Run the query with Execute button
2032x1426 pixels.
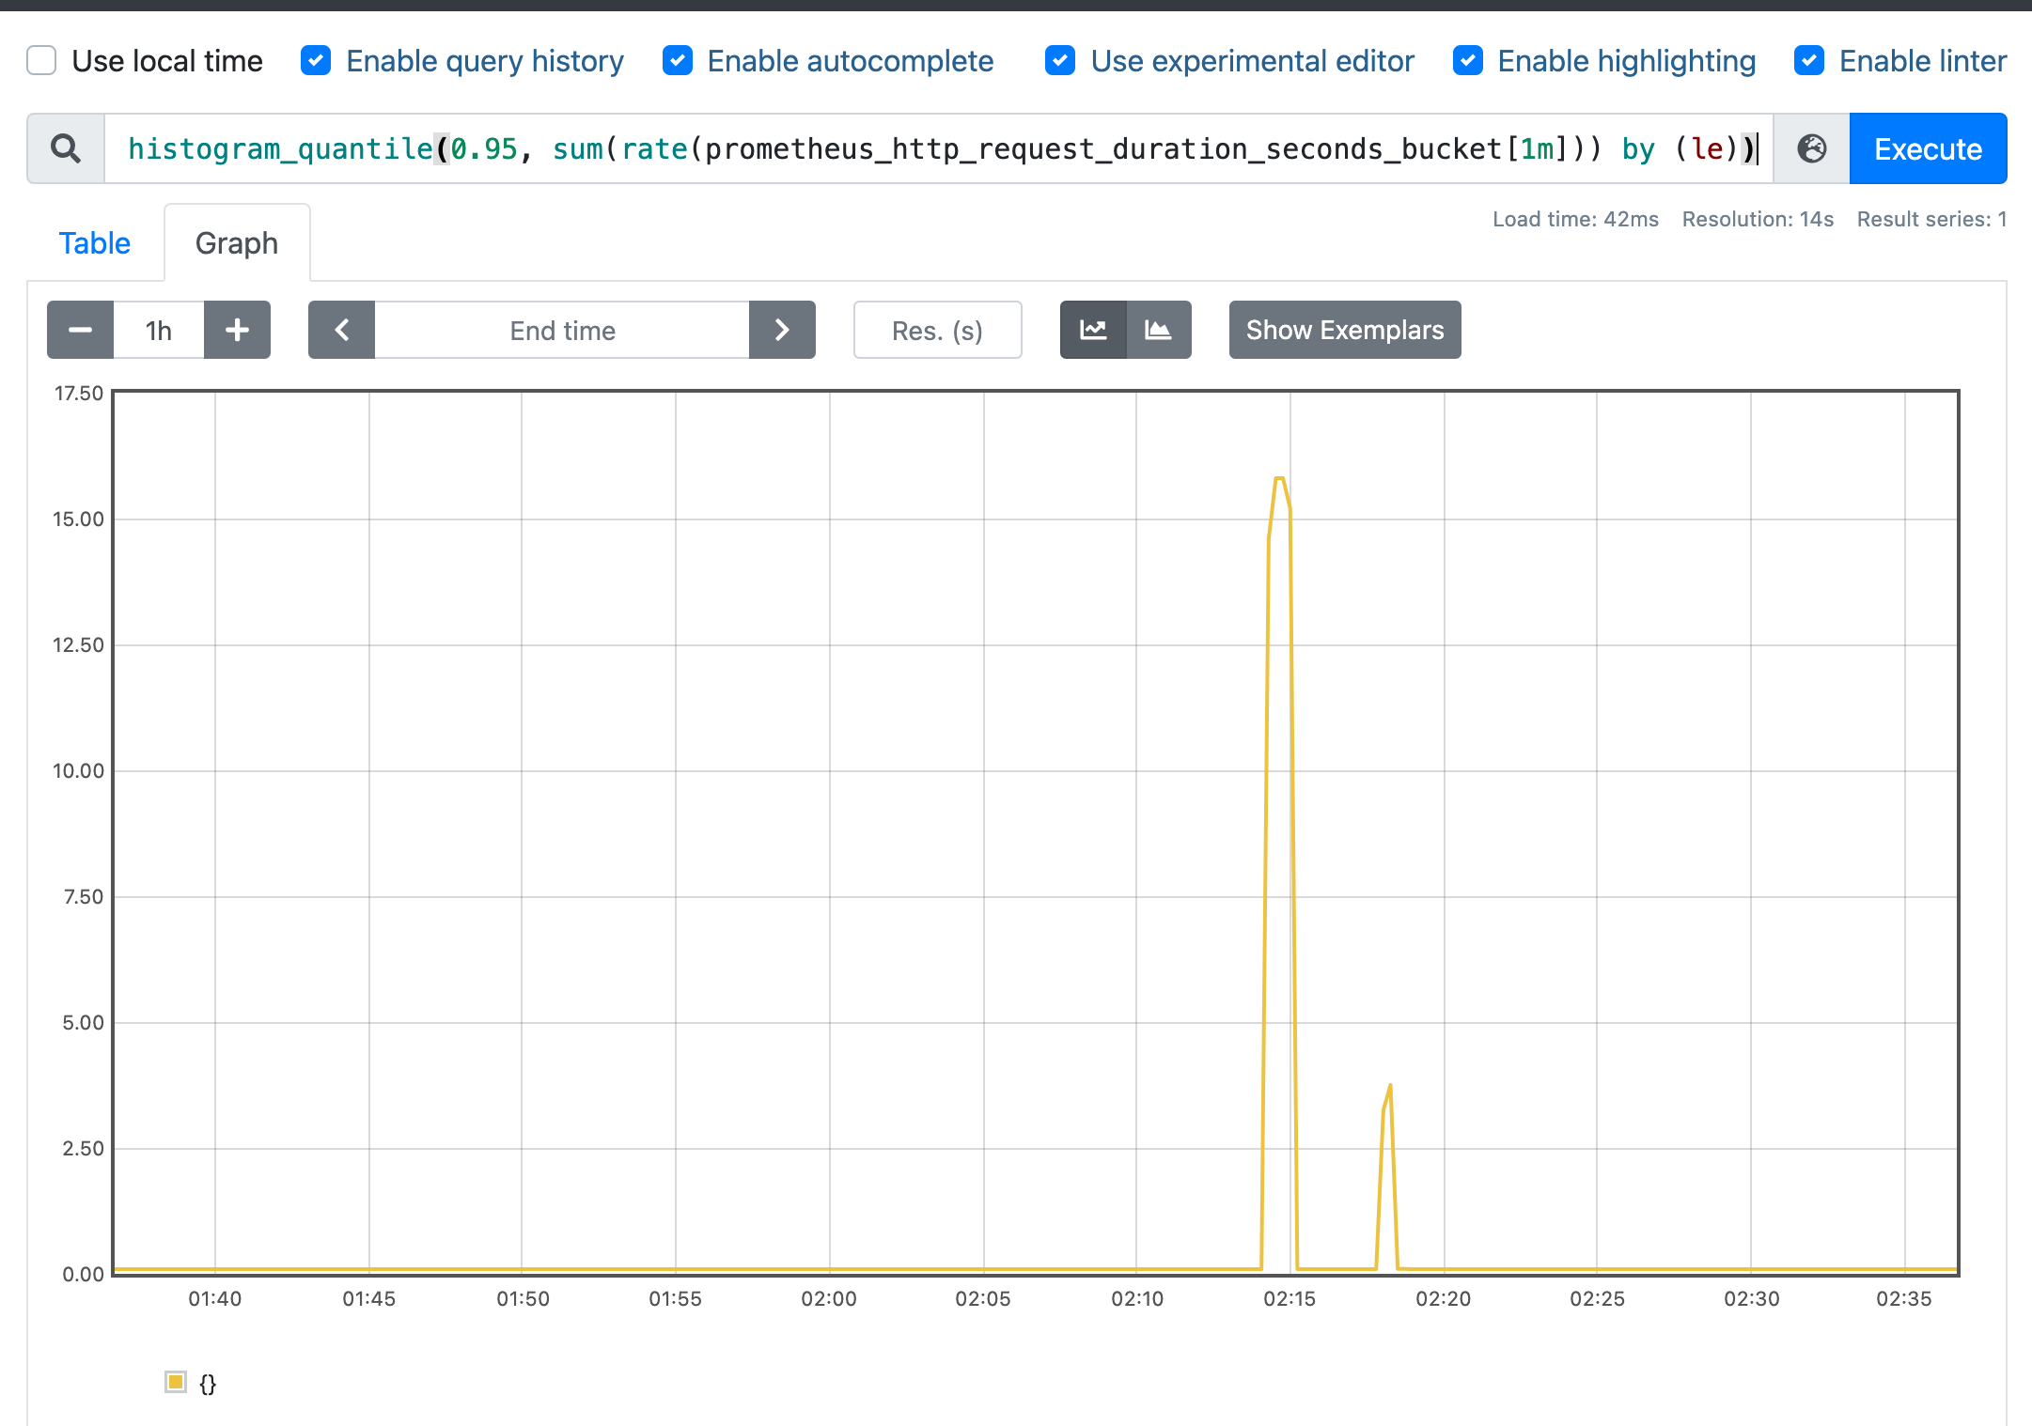[x=1928, y=148]
